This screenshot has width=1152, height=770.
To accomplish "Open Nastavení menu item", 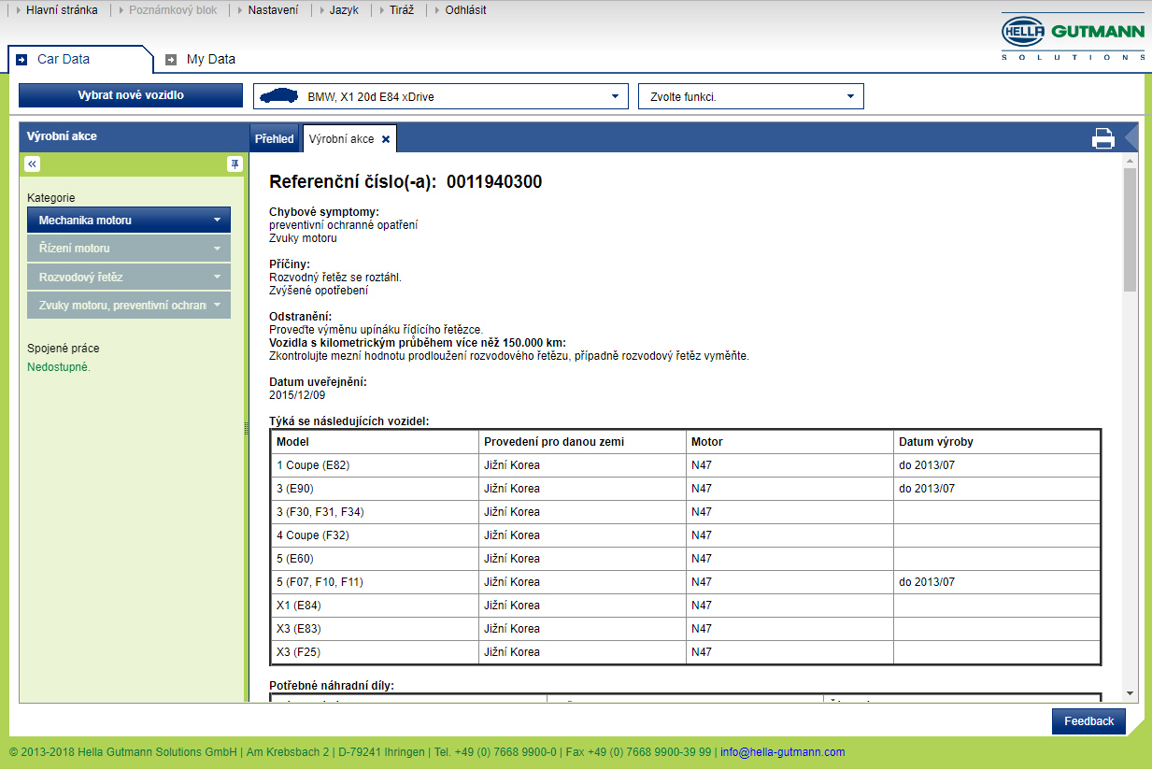I will [x=273, y=10].
